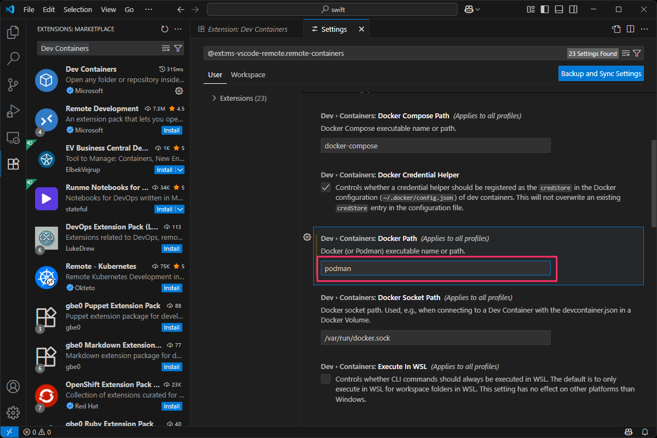Open remote window indicator in status bar
657x438 pixels.
pyautogui.click(x=9, y=432)
